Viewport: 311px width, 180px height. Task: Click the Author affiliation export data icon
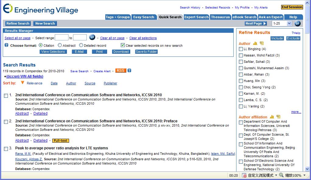278,117
